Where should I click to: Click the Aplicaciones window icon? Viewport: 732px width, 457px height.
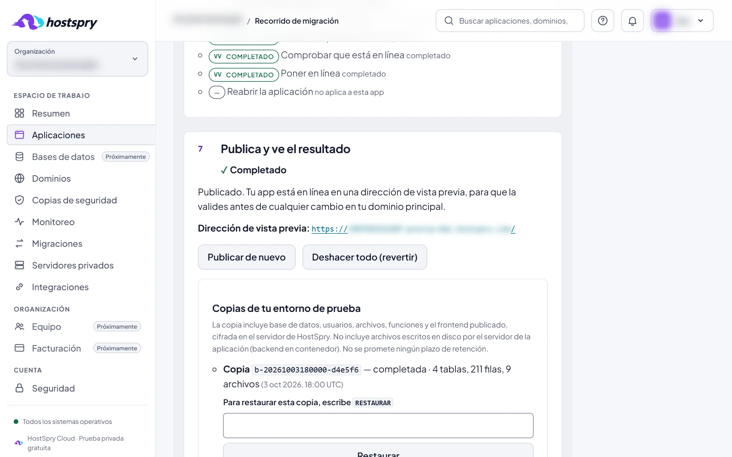pos(19,135)
